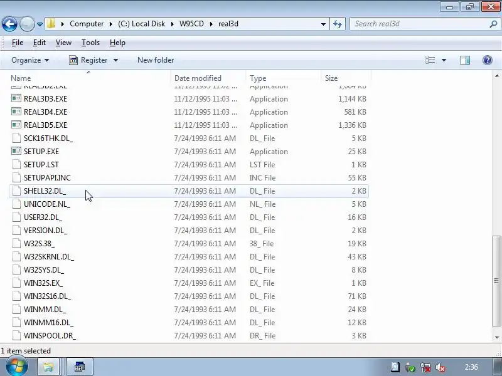Image resolution: width=502 pixels, height=376 pixels.
Task: Sort by Date modified column header
Action: click(208, 78)
